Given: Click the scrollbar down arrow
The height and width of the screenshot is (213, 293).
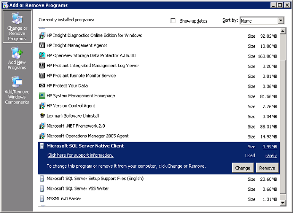Looking at the screenshot, I should tap(283, 203).
